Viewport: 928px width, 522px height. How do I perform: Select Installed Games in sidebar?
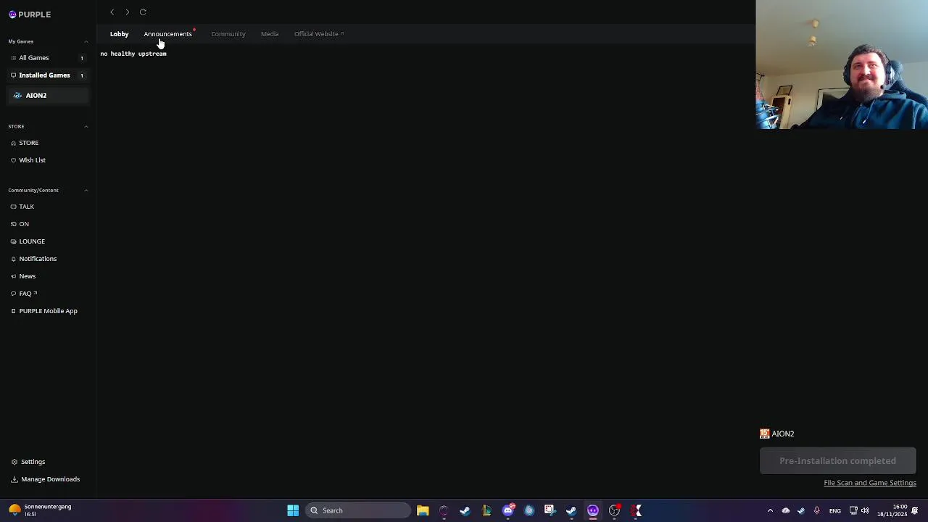[48, 75]
